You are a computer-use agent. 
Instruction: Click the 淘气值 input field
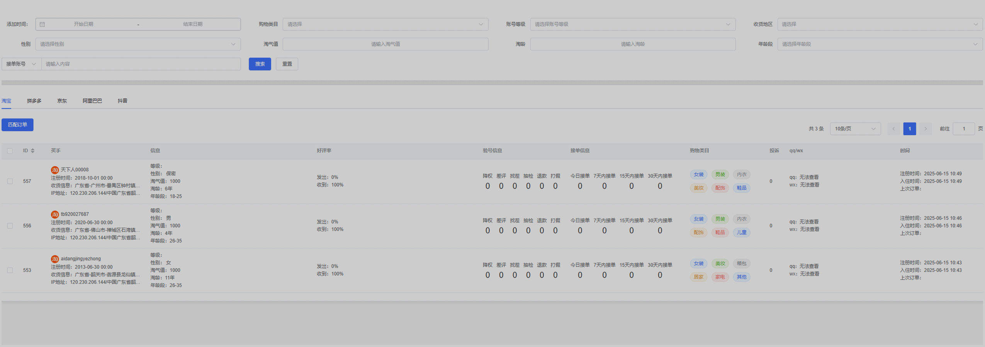tap(385, 44)
